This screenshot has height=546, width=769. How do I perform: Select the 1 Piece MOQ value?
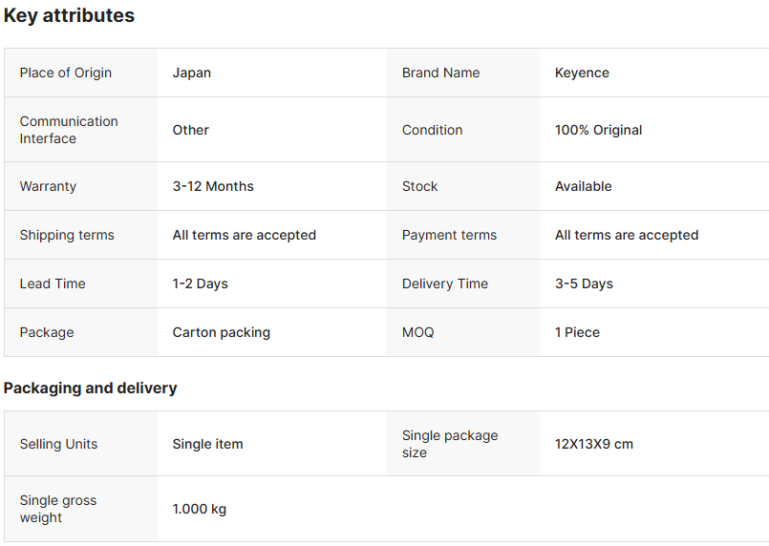(577, 332)
